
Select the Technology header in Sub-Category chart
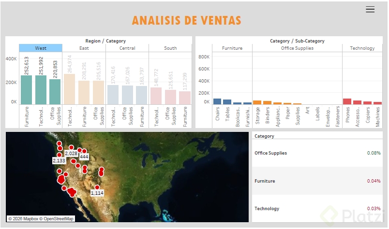pyautogui.click(x=362, y=48)
